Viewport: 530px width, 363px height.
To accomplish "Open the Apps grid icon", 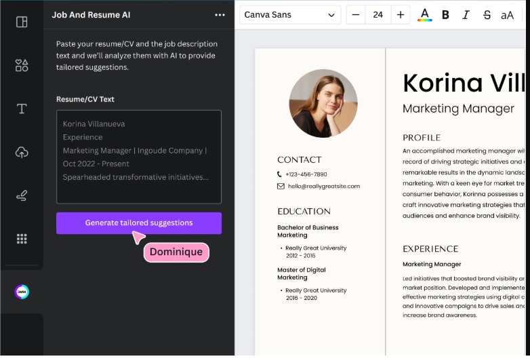I will click(22, 239).
